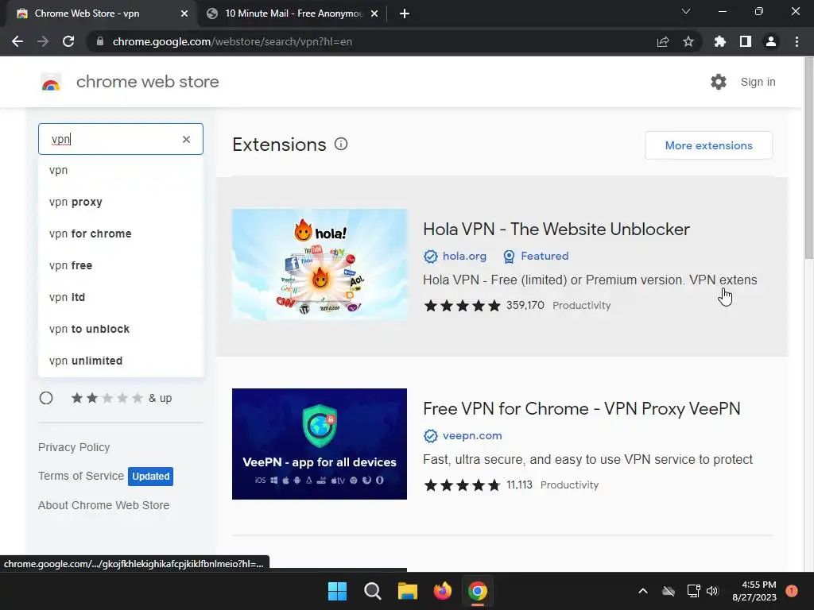Choose the 'vpn to unblock' suggestion
814x610 pixels.
click(121, 329)
